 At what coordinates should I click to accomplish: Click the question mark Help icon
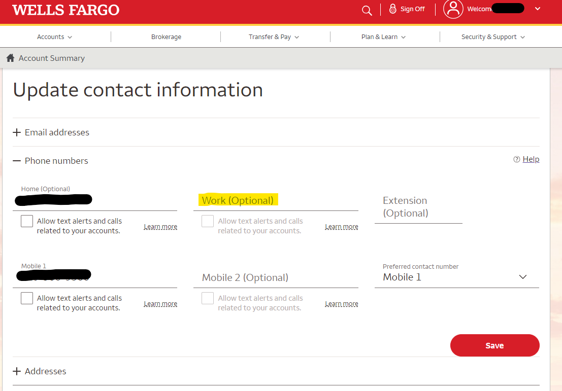coord(516,159)
